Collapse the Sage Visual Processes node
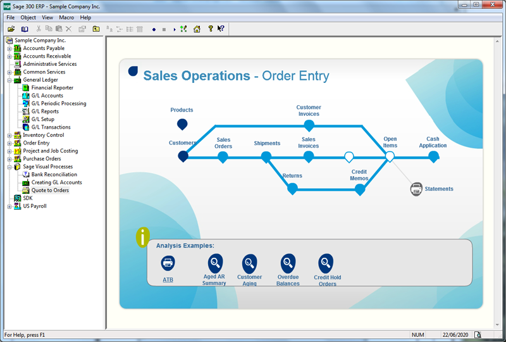Screen dimensions: 506x342 coord(9,167)
